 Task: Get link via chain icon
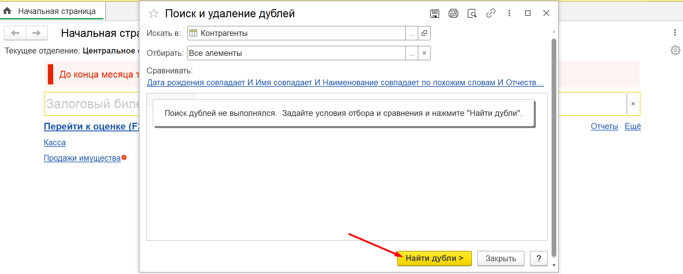pyautogui.click(x=491, y=13)
